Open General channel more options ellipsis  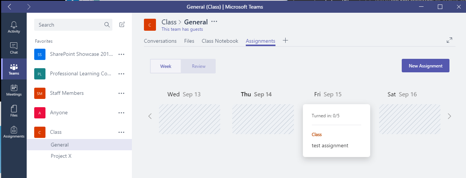coord(214,22)
